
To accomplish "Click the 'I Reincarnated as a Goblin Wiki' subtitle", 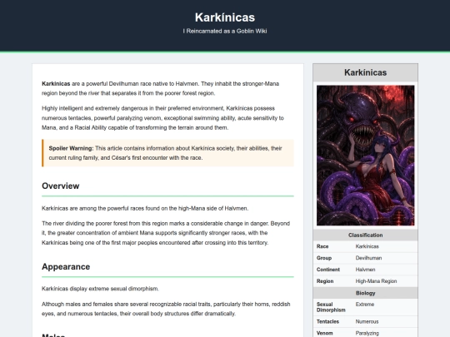I will pyautogui.click(x=225, y=31).
